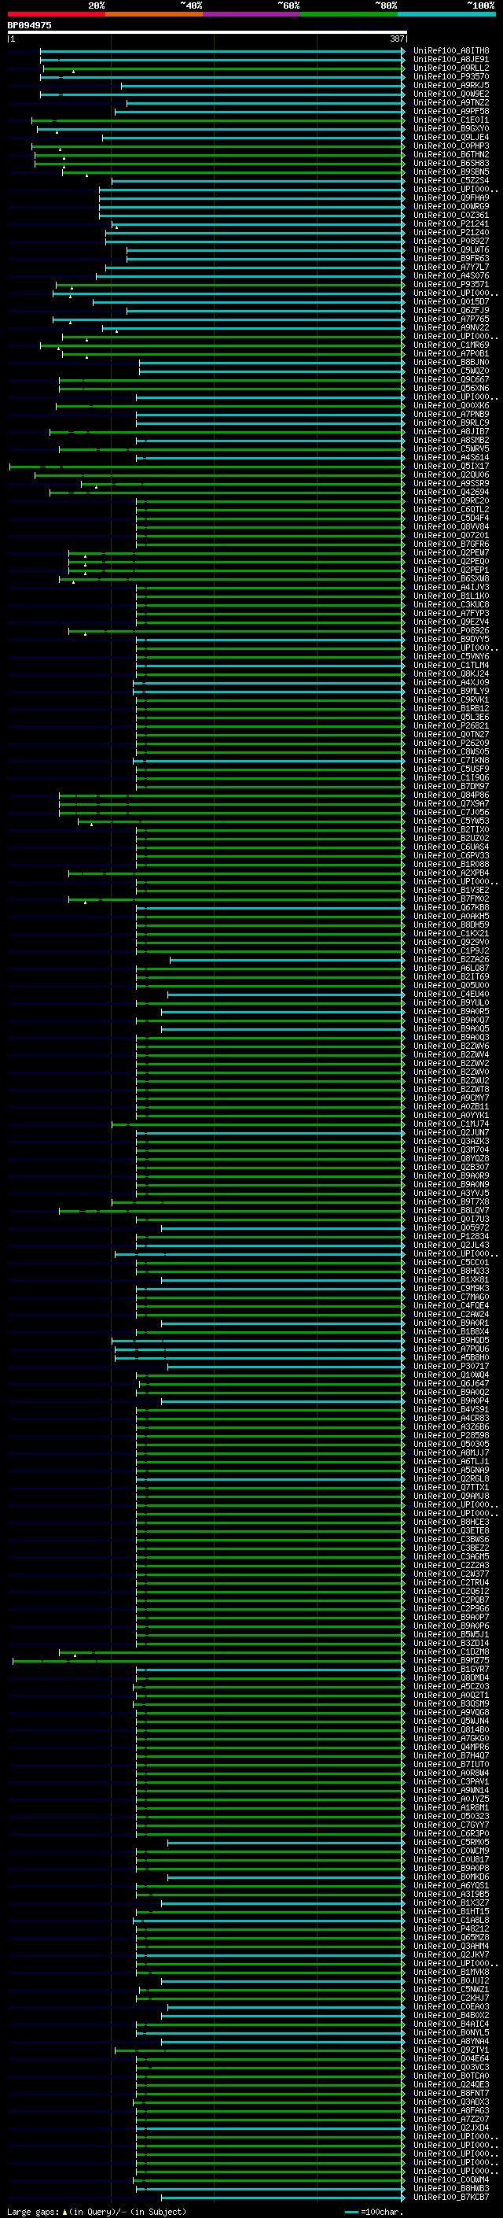The image size is (503, 2218).
Task: Open hit UniRef100_A8ITH8
Action: (450, 51)
